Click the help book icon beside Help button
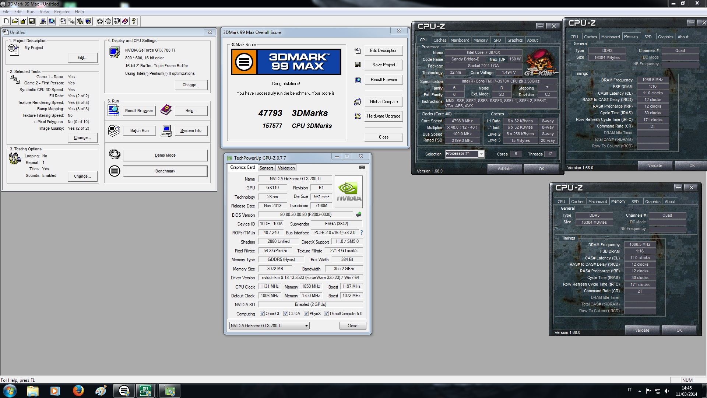Image resolution: width=707 pixels, height=398 pixels. click(166, 110)
